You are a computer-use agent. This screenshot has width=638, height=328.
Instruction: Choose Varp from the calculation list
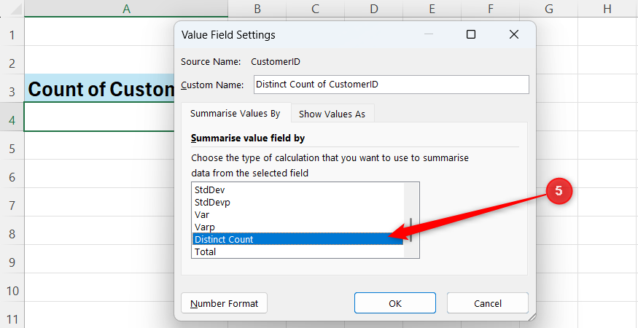point(297,227)
